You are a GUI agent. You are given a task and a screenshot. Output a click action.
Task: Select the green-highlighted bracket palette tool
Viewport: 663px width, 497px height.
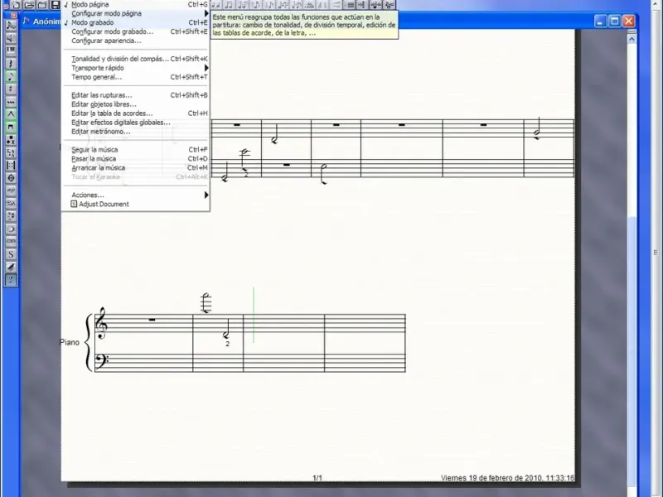click(11, 128)
